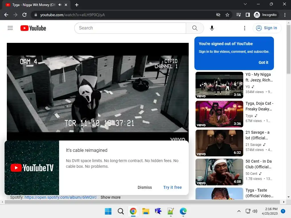Open 21 Savage - a lot thumbnail
Image resolution: width=291 pixels, height=218 pixels.
click(219, 143)
